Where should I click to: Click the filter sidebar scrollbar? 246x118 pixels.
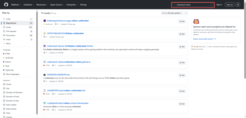37,63
